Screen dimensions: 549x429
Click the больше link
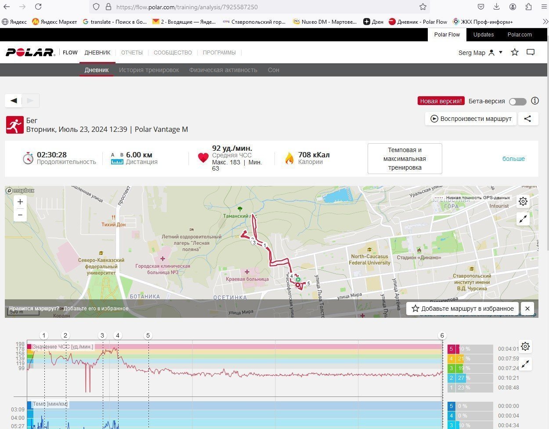pos(513,159)
